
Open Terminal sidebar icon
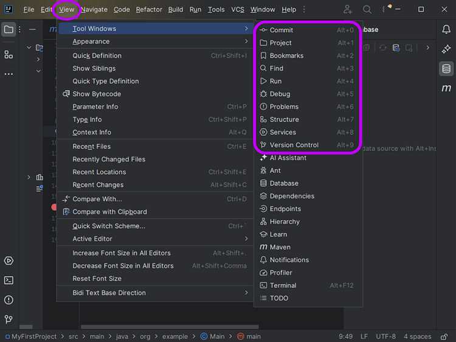pos(9,281)
